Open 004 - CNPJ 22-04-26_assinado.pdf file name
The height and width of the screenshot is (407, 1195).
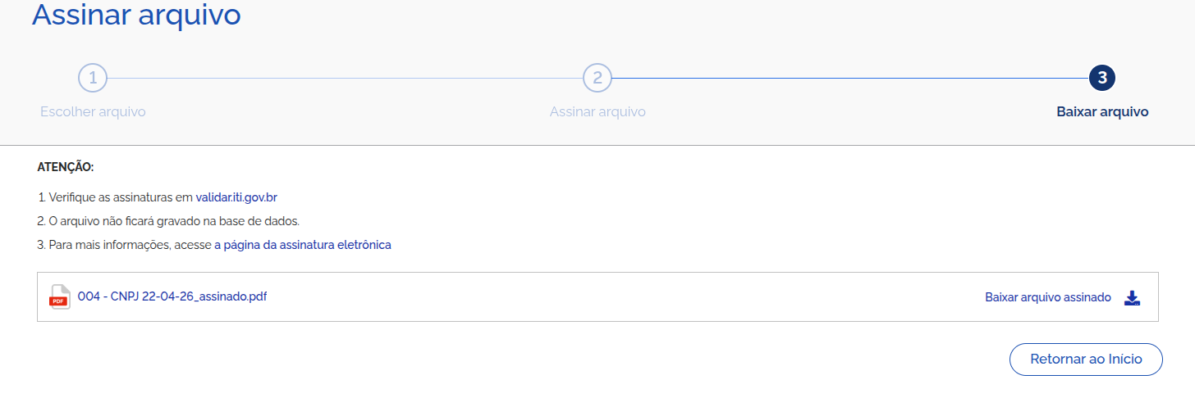pyautogui.click(x=172, y=296)
